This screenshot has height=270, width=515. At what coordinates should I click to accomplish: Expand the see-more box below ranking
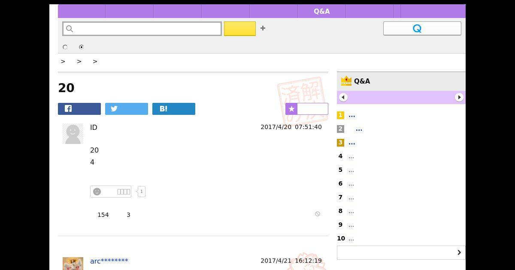pyautogui.click(x=401, y=252)
